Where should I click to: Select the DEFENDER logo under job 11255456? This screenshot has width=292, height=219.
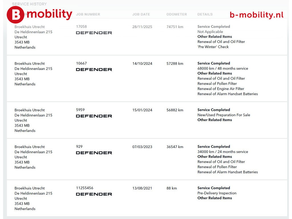coord(94,194)
